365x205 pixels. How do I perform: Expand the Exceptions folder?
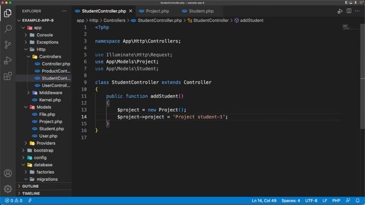26,42
